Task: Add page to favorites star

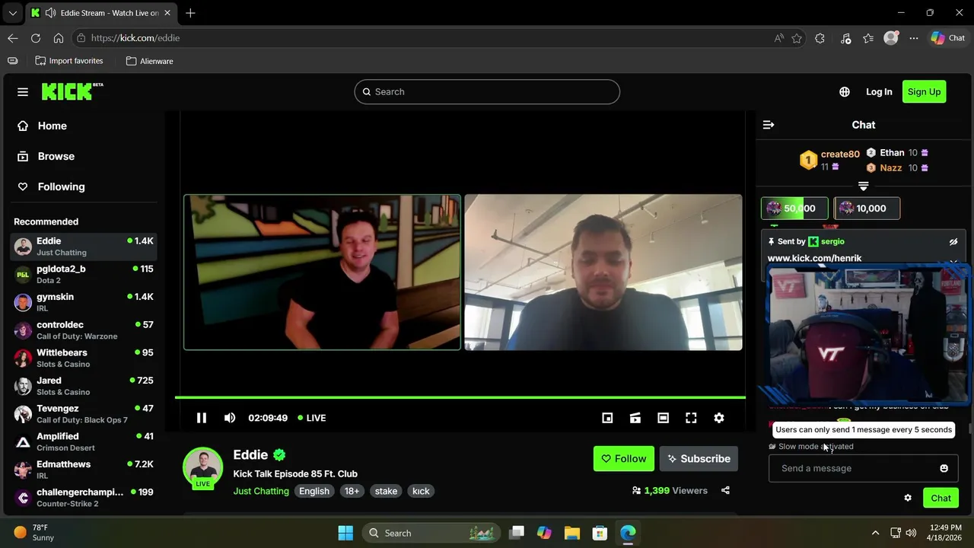Action: pos(797,38)
